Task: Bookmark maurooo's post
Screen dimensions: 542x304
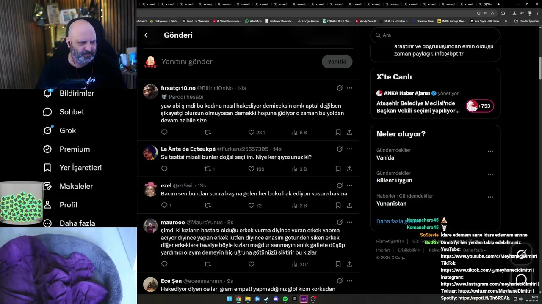Action: point(338,264)
